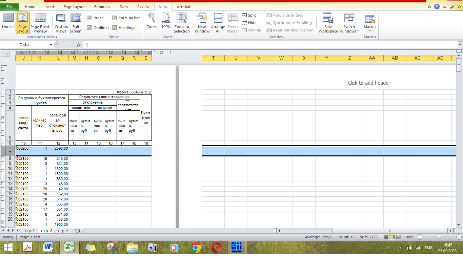Click the zoom in plus button
The image size is (463, 260).
pyautogui.click(x=459, y=237)
